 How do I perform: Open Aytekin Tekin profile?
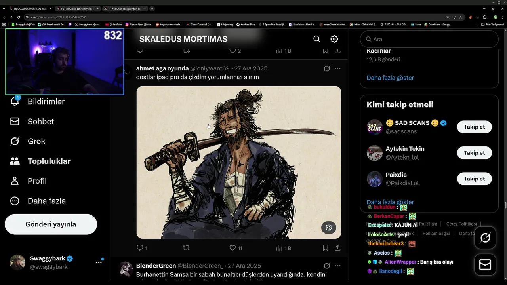tap(405, 149)
